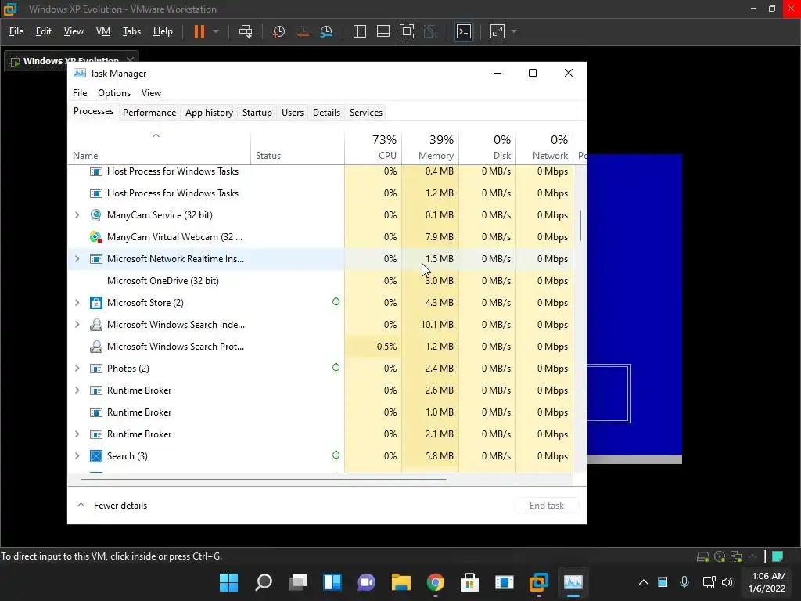Open Google Chrome from taskbar
Viewport: 801px width, 601px height.
pos(435,582)
